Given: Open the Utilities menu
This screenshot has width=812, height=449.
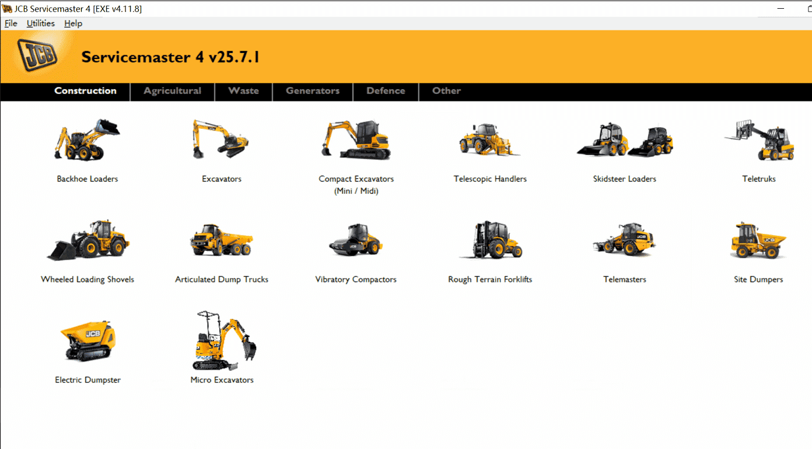Looking at the screenshot, I should (x=40, y=23).
